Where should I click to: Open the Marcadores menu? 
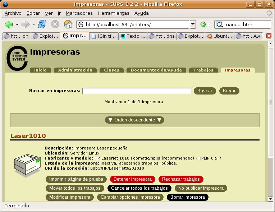tap(79, 13)
